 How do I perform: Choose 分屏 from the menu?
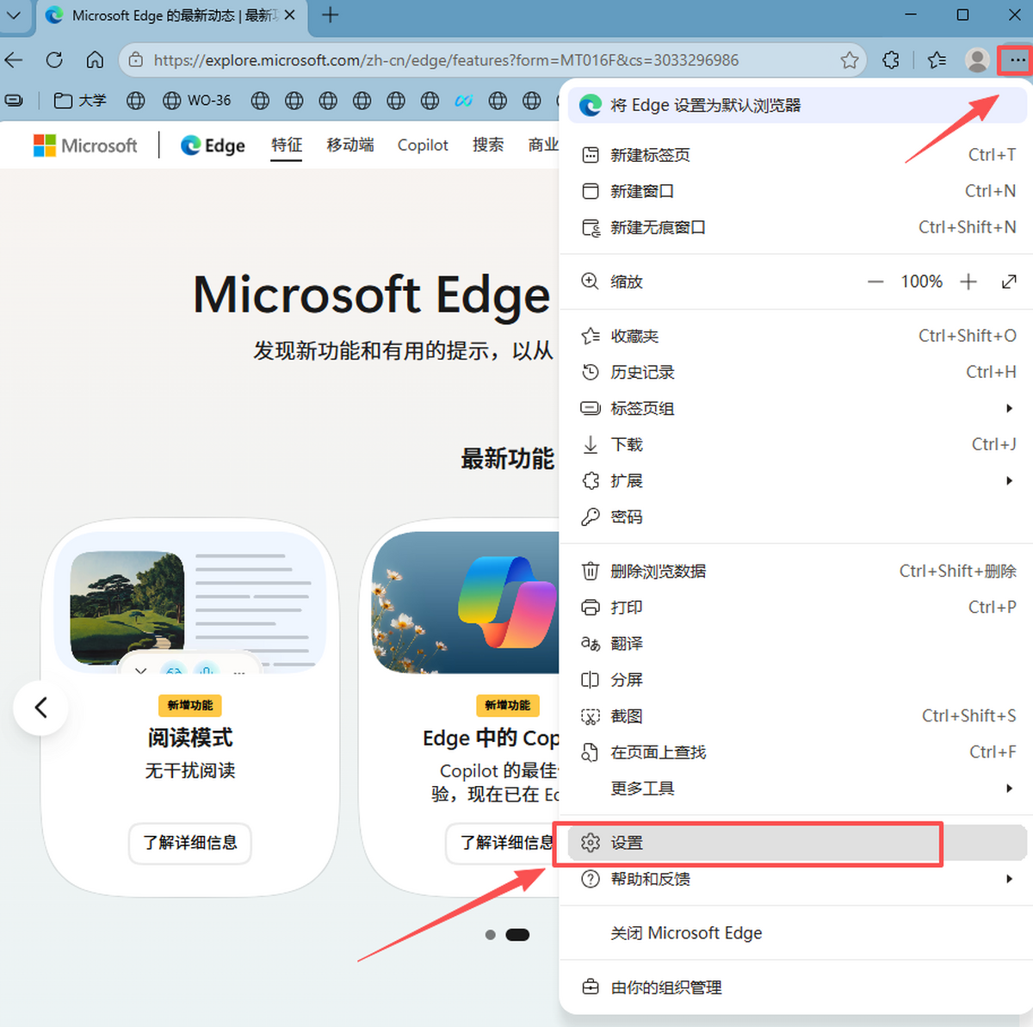797,679
